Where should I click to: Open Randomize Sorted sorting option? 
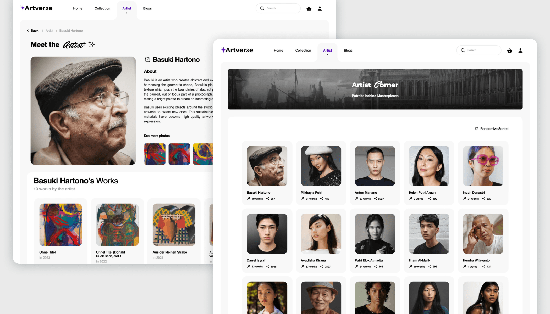pos(494,129)
